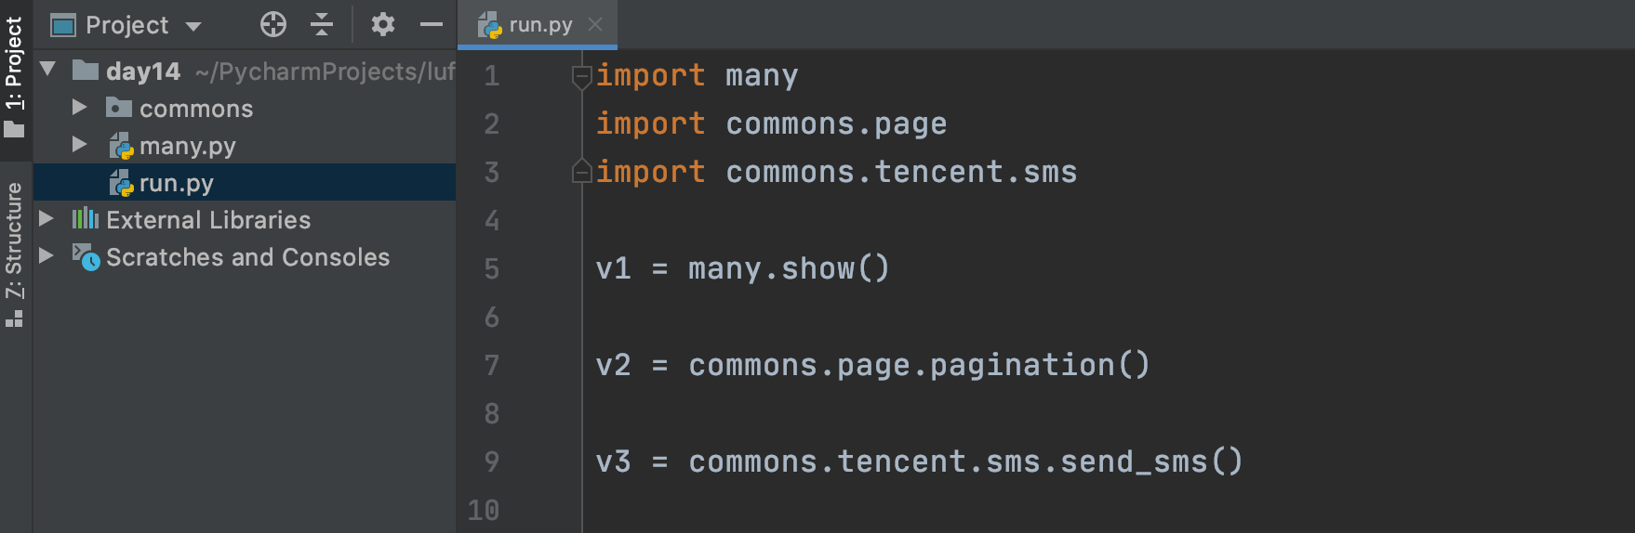Select many.py in the project tree
This screenshot has width=1635, height=533.
pos(187,147)
